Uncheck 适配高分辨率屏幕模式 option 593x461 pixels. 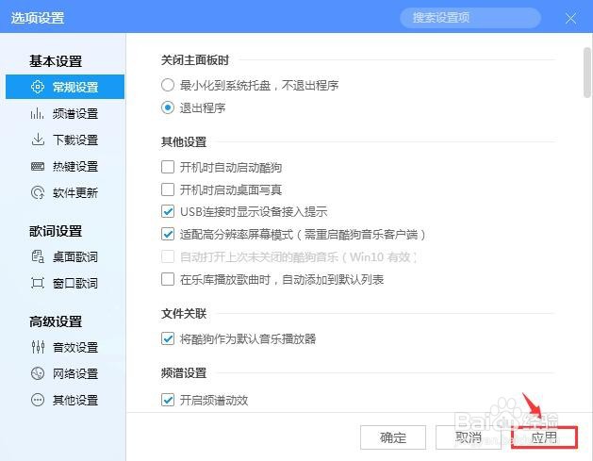click(168, 235)
